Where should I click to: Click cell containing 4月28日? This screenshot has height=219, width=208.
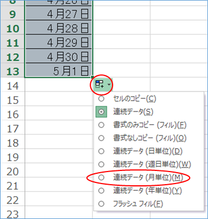59,28
